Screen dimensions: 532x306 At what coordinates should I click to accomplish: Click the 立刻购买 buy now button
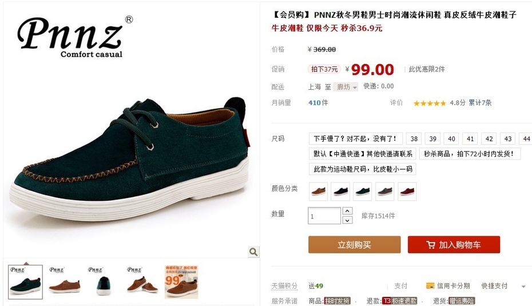[354, 245]
